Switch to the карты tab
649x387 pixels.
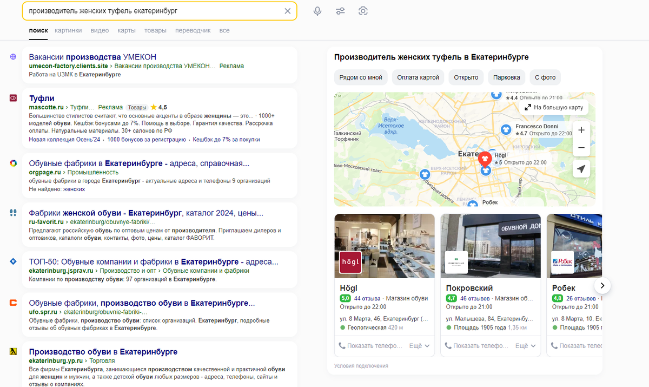click(127, 31)
